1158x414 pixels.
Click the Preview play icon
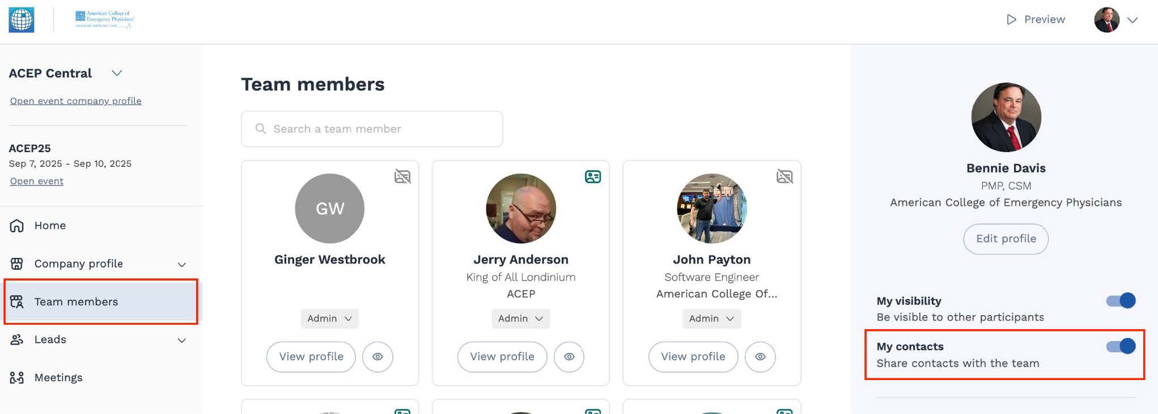click(x=1011, y=20)
